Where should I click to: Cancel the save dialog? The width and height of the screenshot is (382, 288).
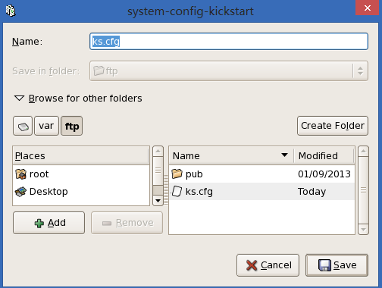268,265
